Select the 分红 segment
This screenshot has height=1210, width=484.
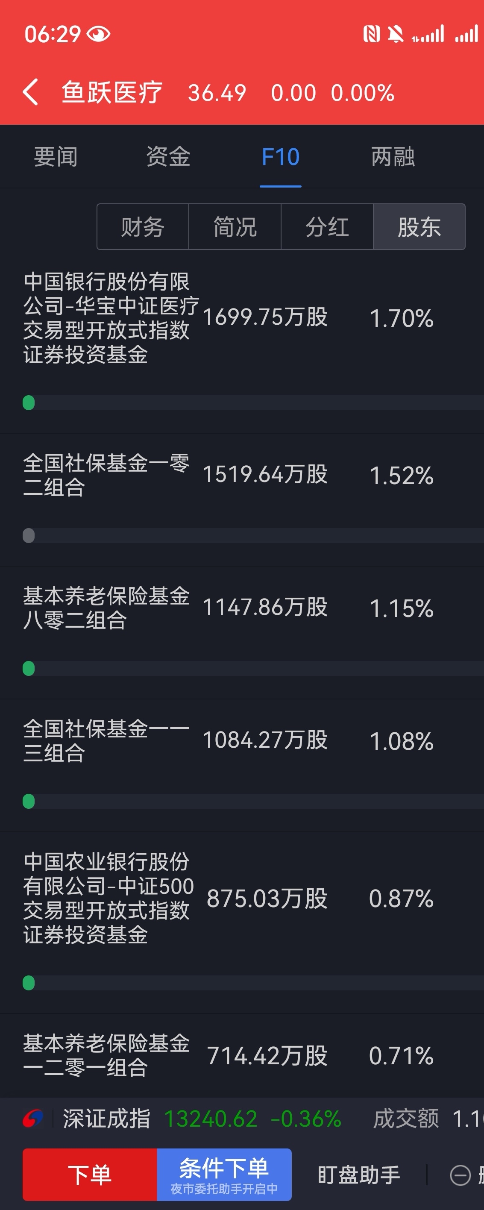tap(327, 227)
